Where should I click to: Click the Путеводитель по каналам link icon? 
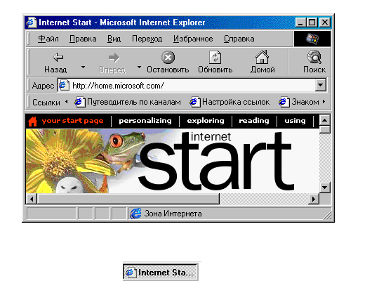pyautogui.click(x=80, y=102)
